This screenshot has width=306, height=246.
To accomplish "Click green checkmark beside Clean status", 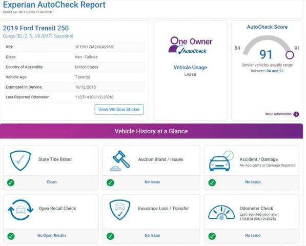I will point(11,183).
